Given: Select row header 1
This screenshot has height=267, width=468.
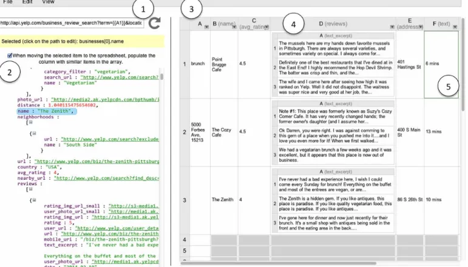Looking at the screenshot, I should pos(185,64).
